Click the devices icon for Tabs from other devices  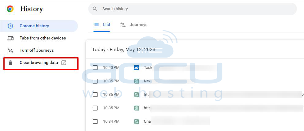[x=10, y=38]
